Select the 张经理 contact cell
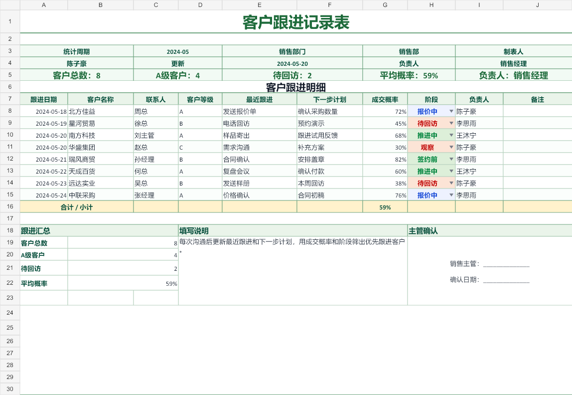This screenshot has width=572, height=395. [156, 196]
